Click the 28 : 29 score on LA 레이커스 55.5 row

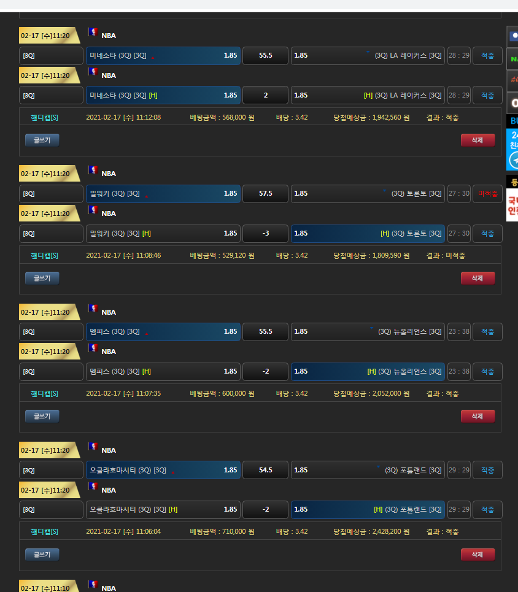click(x=458, y=55)
